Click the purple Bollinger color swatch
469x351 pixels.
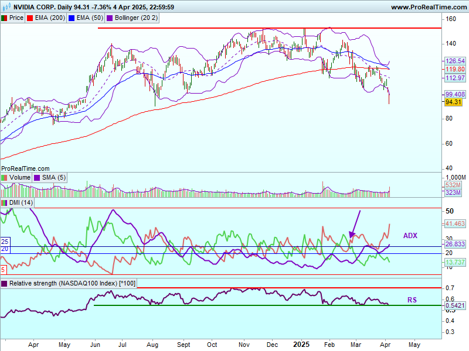(x=110, y=18)
